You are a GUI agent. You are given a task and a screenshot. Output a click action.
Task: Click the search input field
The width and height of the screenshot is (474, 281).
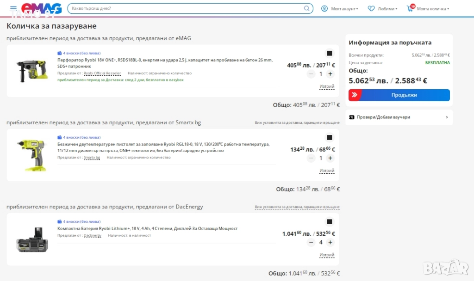click(x=185, y=8)
